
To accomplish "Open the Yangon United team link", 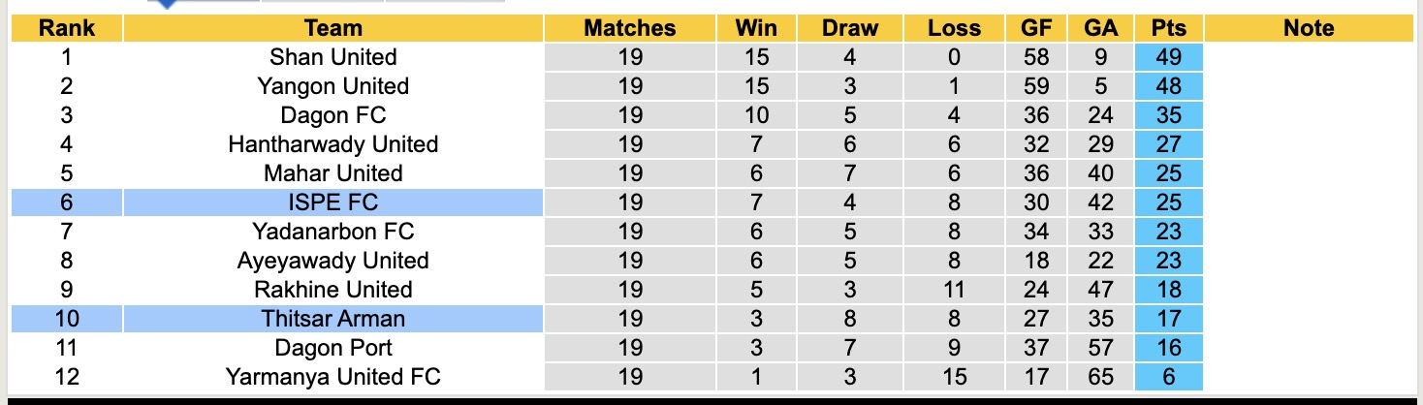I will tap(332, 86).
